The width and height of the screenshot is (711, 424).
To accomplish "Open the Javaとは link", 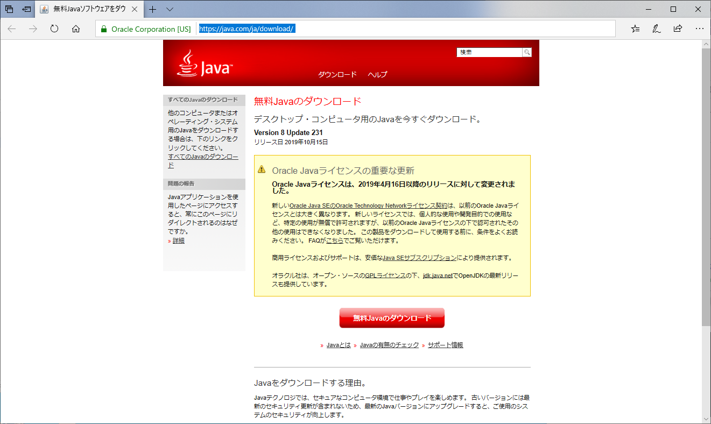I will (339, 345).
